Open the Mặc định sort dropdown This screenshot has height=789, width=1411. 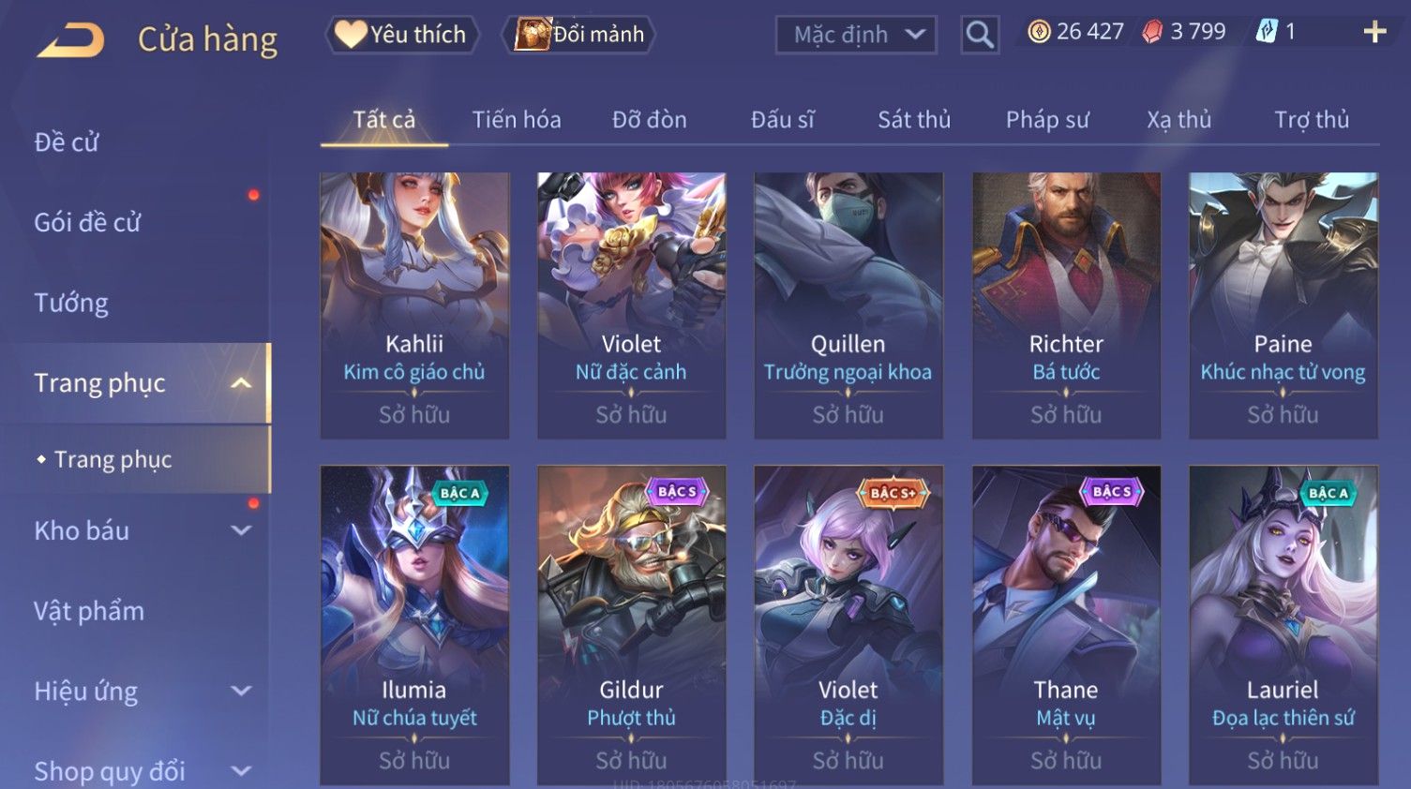pos(856,36)
